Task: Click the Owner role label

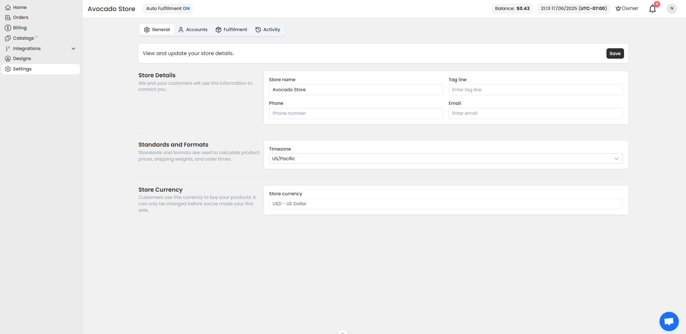Action: point(630,8)
